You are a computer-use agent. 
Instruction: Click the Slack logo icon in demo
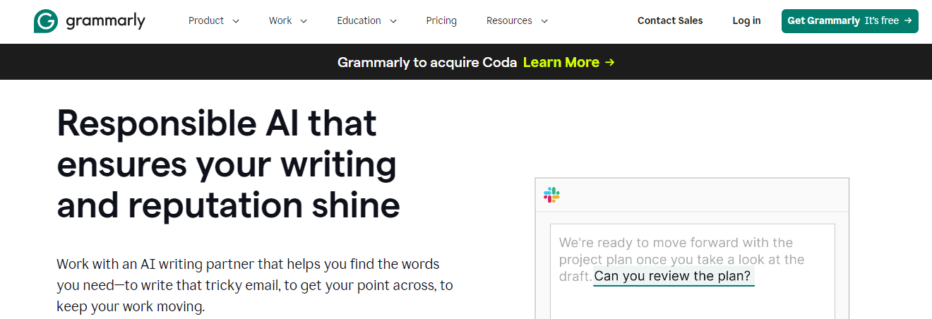point(551,195)
